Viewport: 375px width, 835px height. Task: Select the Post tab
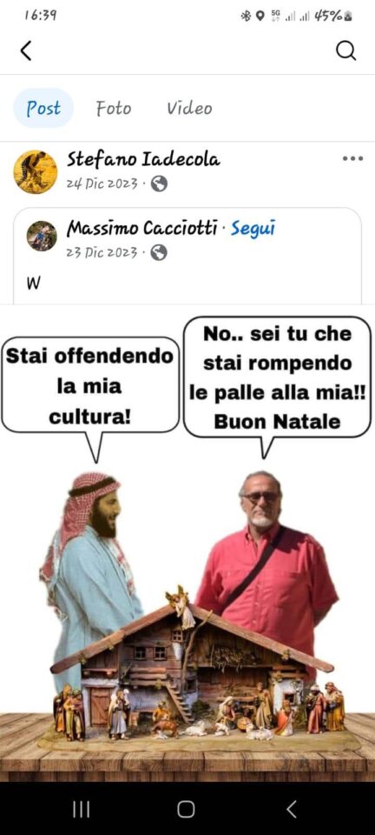(x=43, y=108)
